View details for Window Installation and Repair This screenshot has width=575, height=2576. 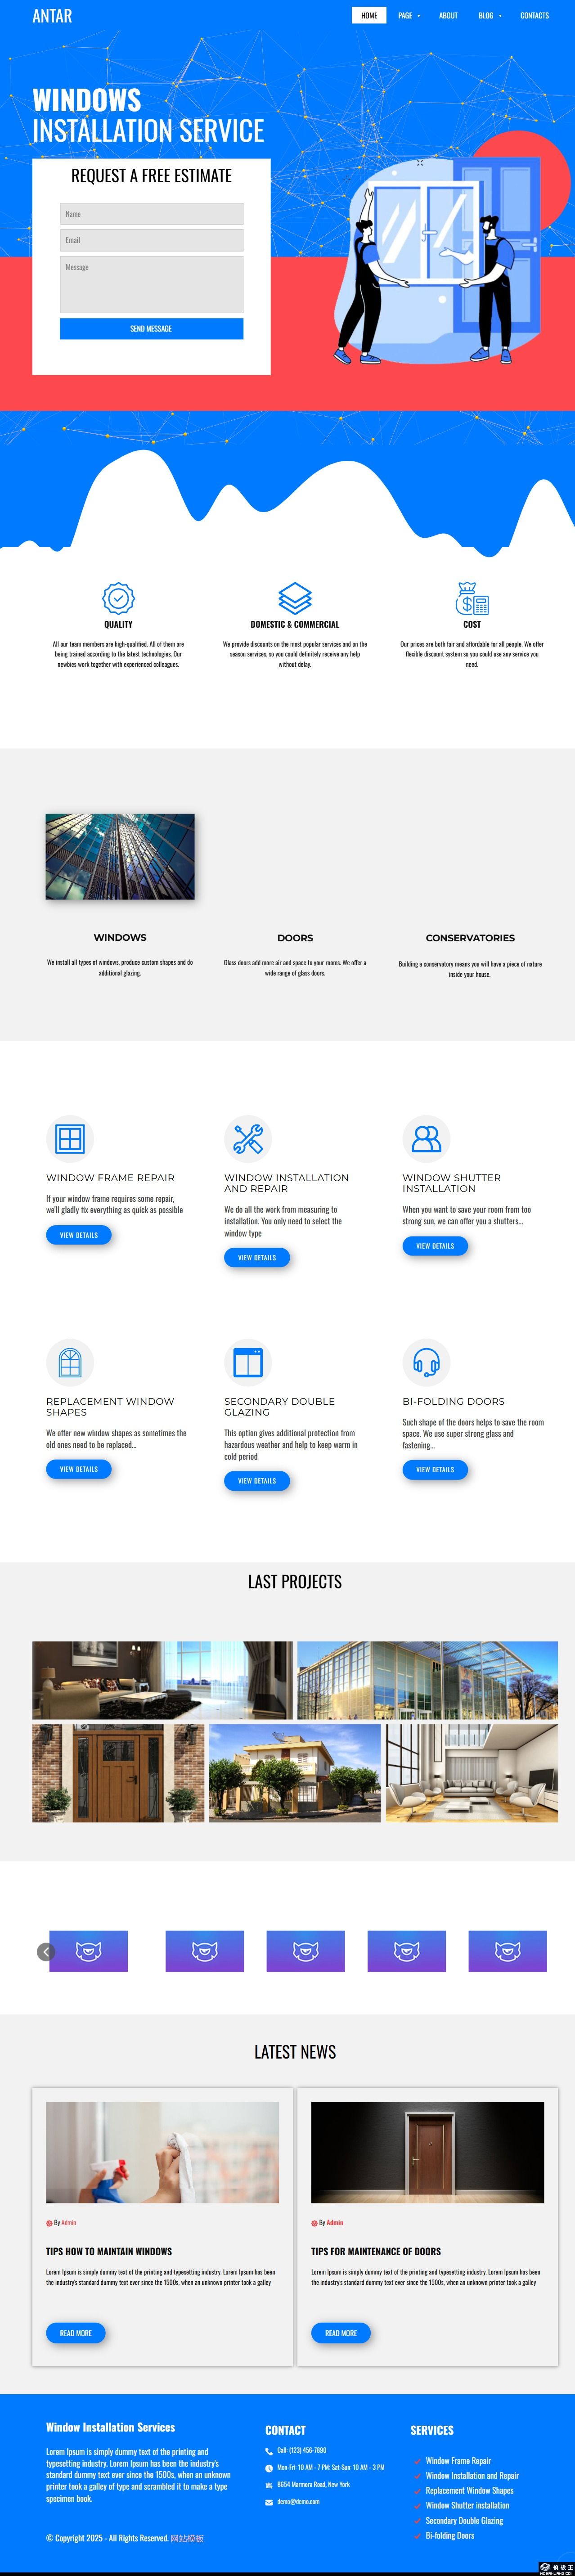point(257,1257)
